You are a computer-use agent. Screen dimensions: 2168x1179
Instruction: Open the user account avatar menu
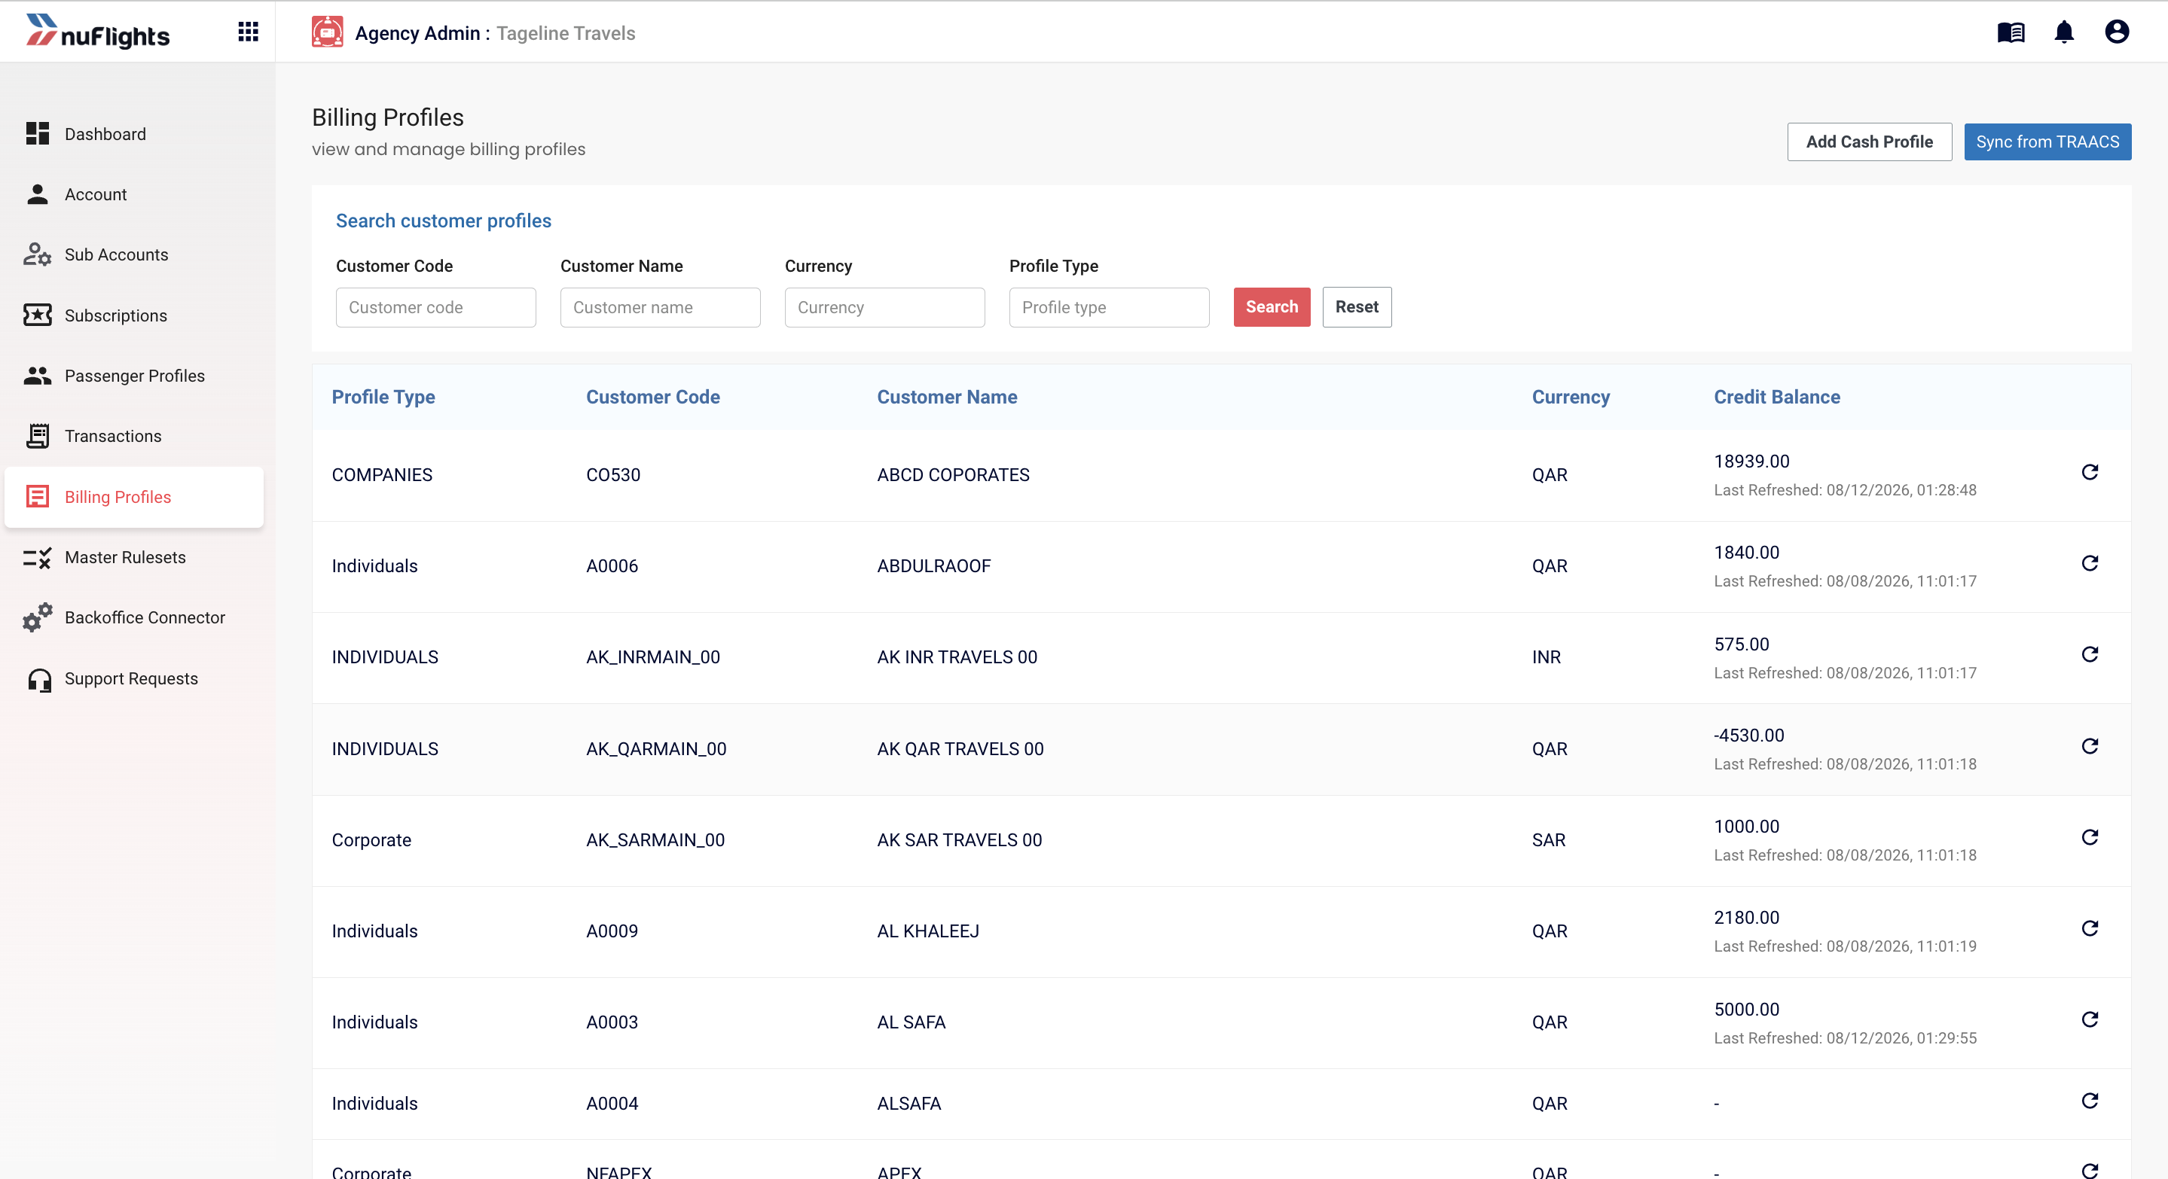2117,32
